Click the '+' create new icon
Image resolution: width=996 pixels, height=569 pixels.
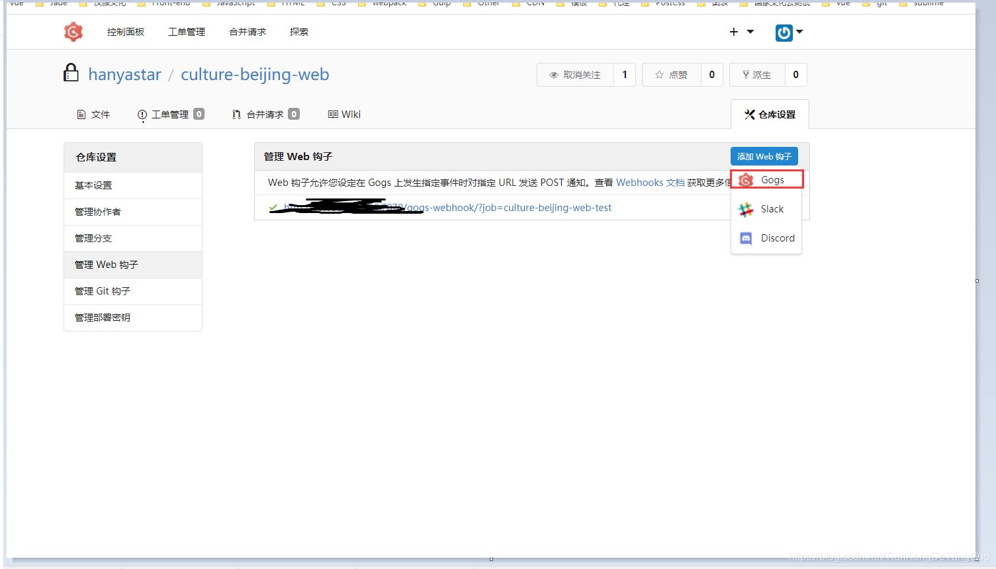pyautogui.click(x=733, y=31)
